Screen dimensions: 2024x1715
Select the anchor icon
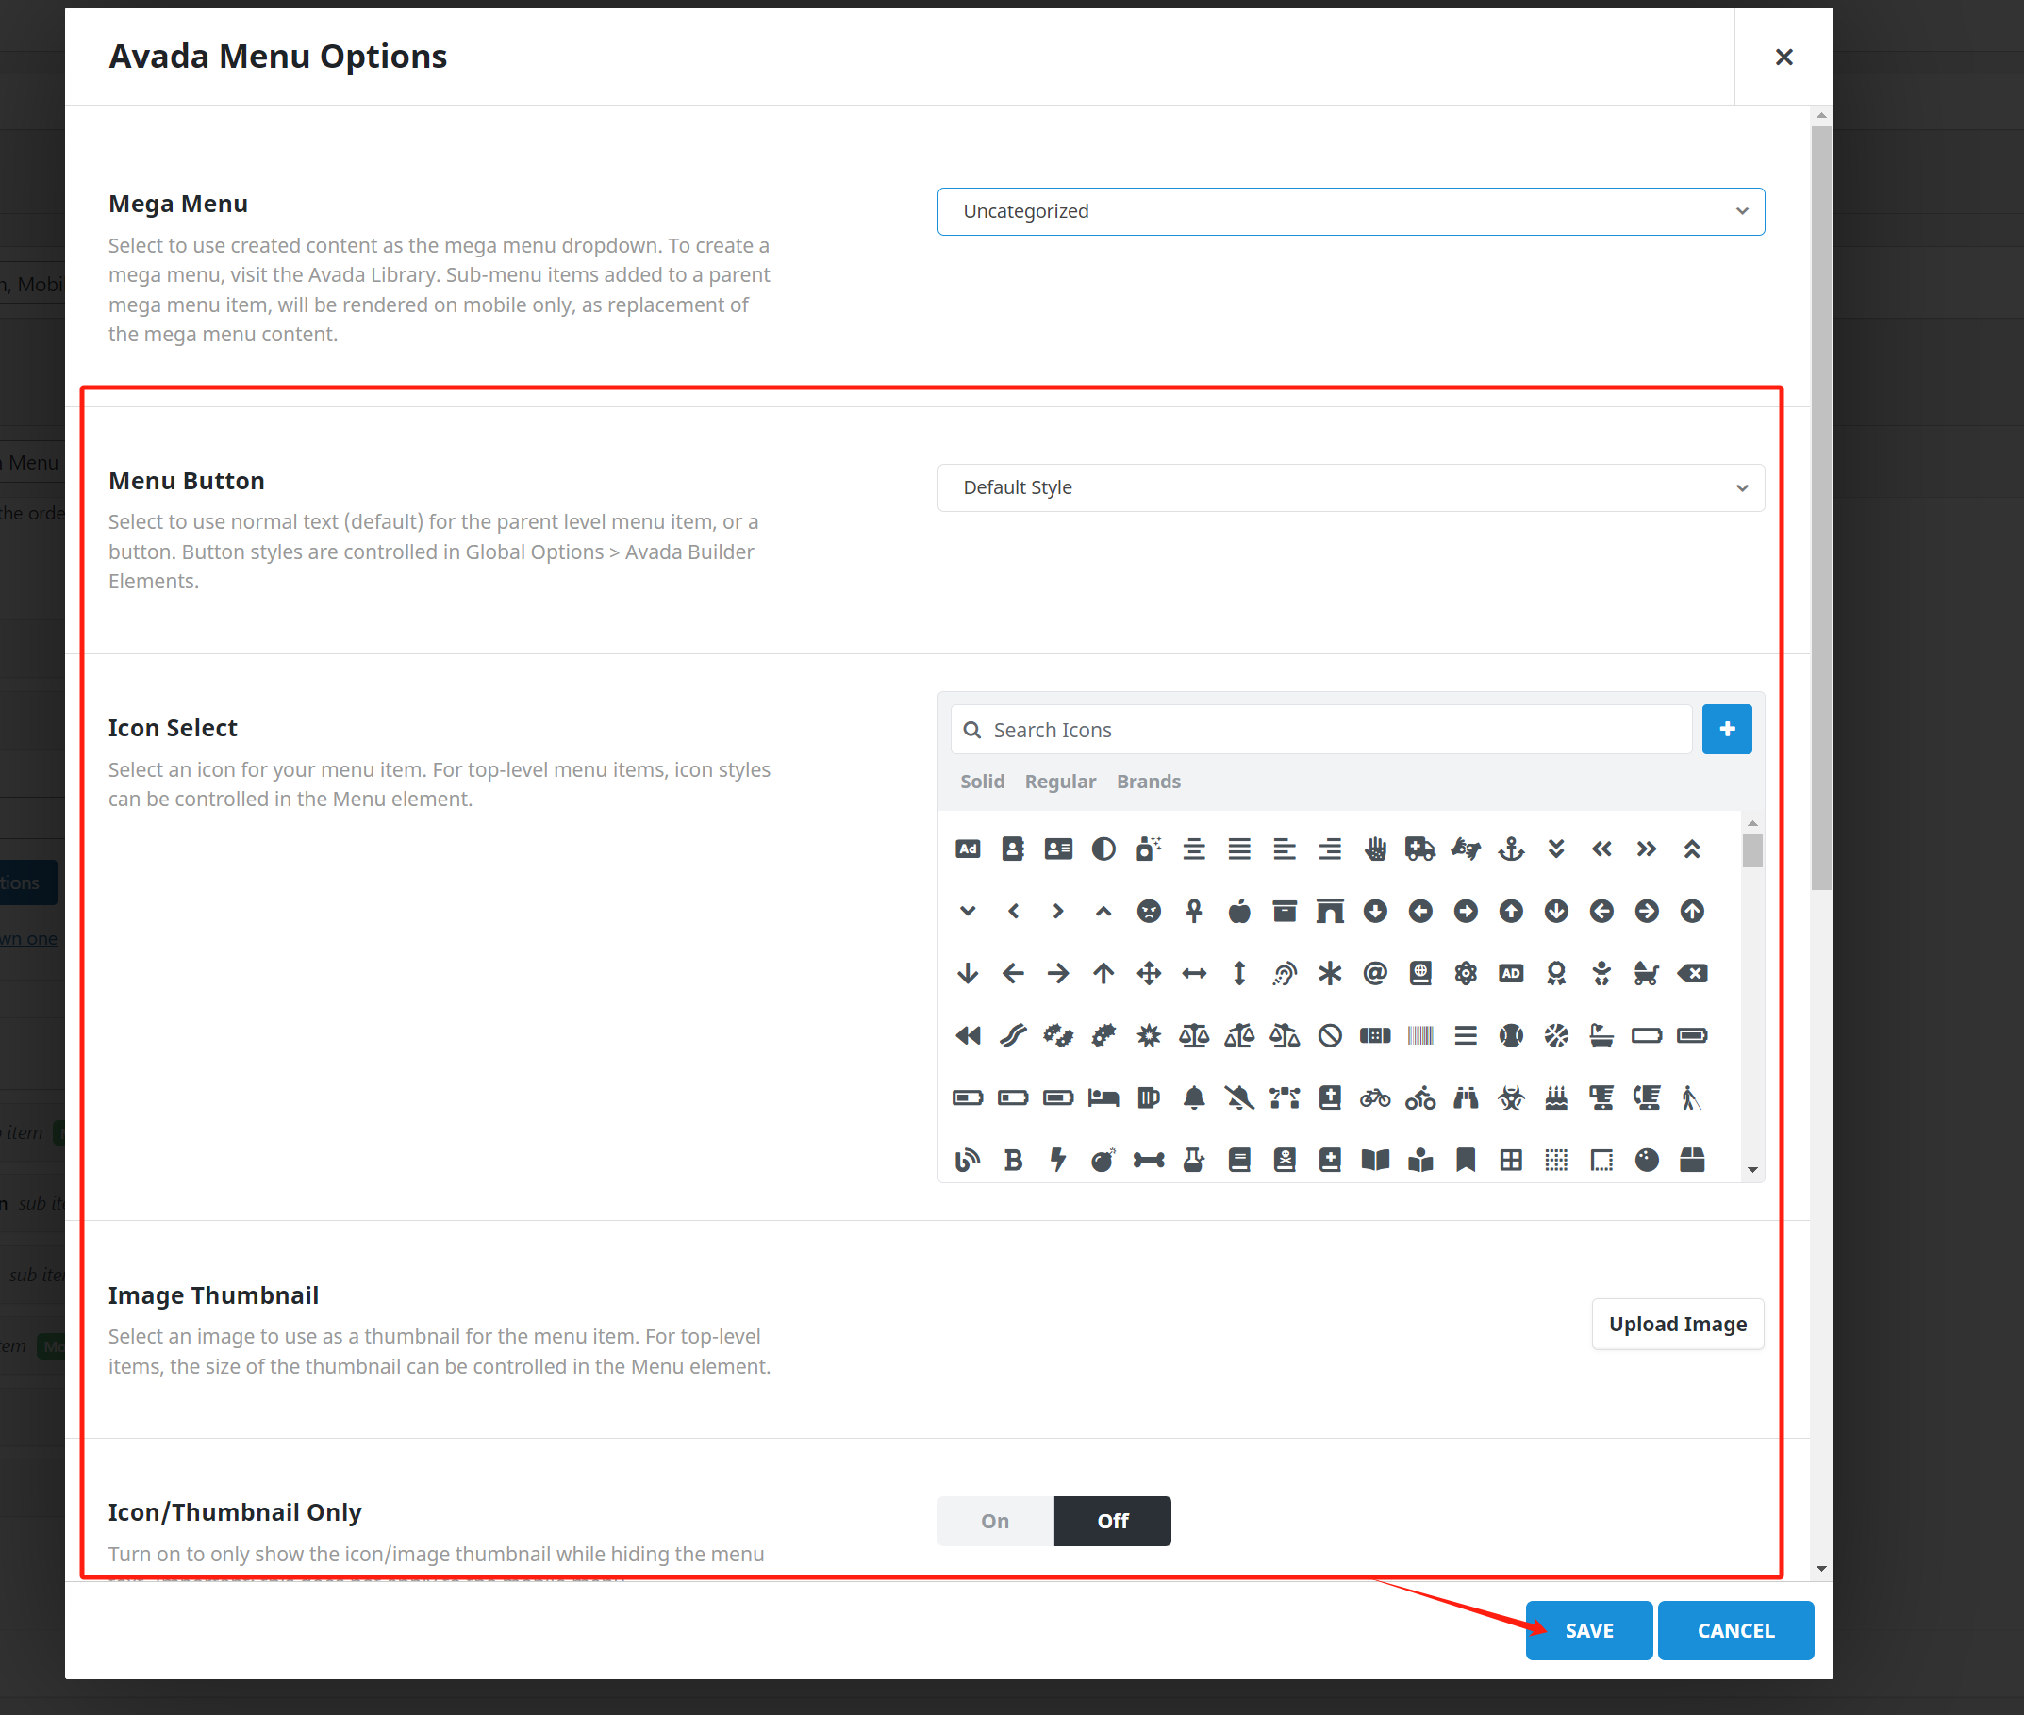1511,849
